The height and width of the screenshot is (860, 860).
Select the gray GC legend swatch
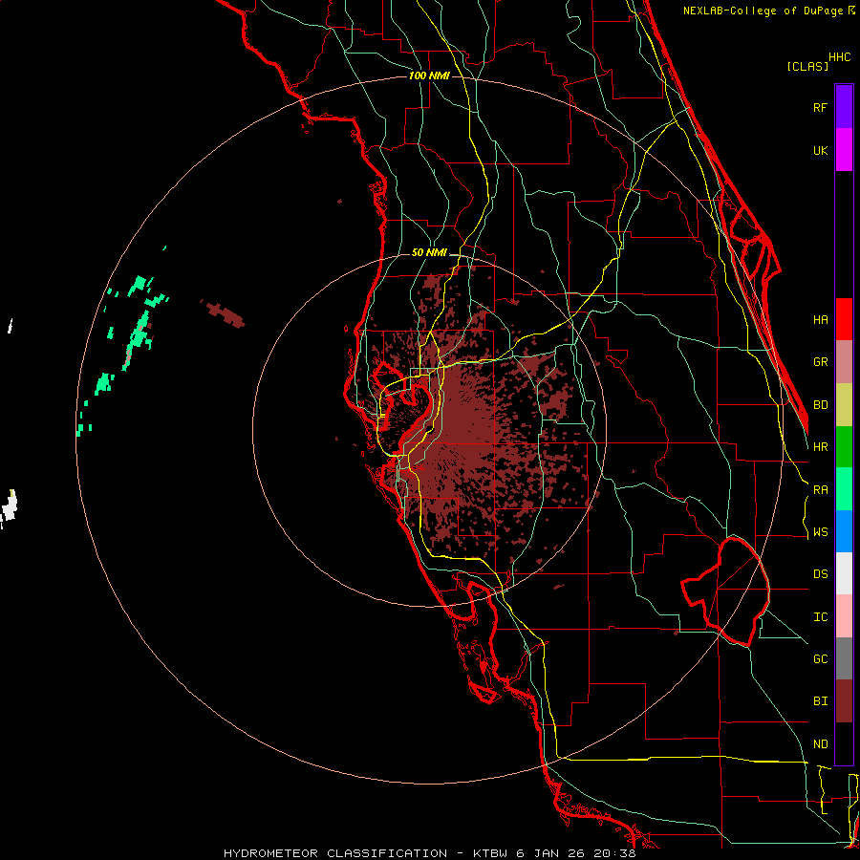844,658
